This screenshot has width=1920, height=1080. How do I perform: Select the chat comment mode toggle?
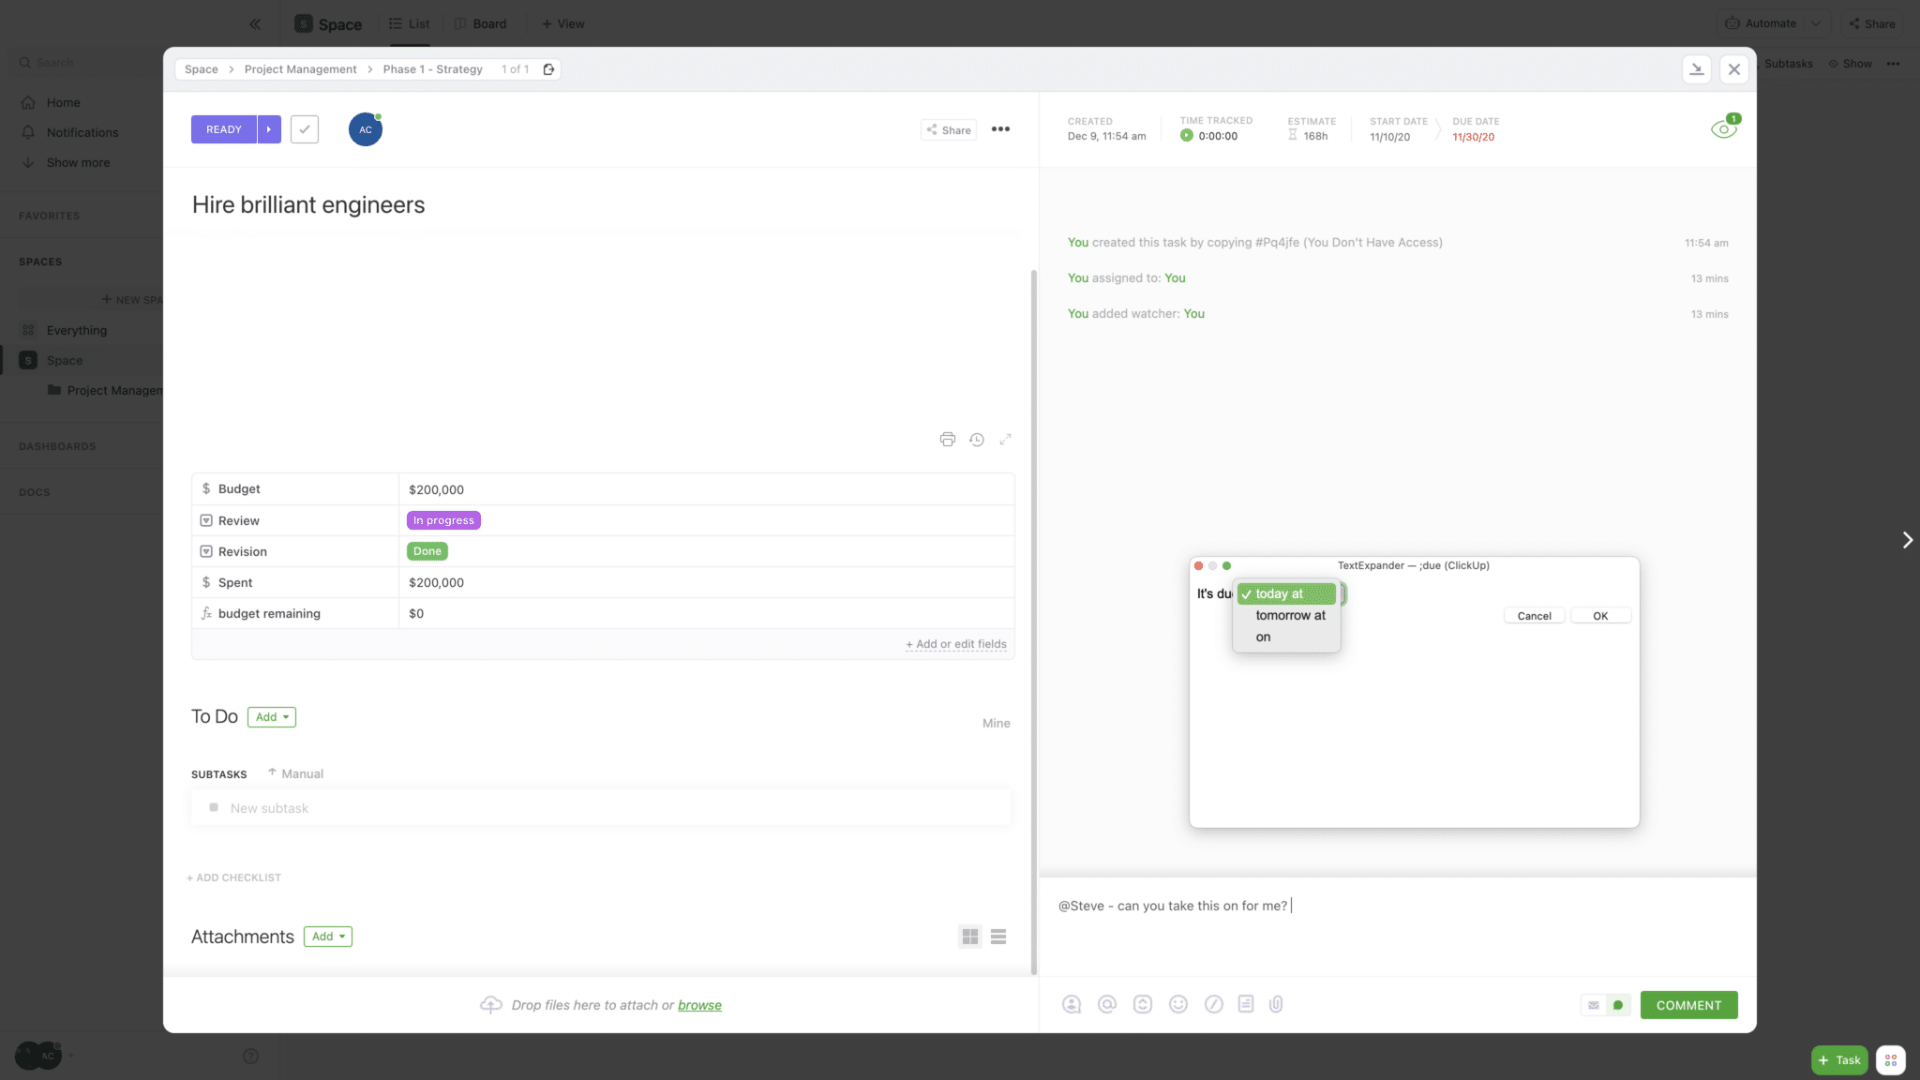click(1618, 1005)
